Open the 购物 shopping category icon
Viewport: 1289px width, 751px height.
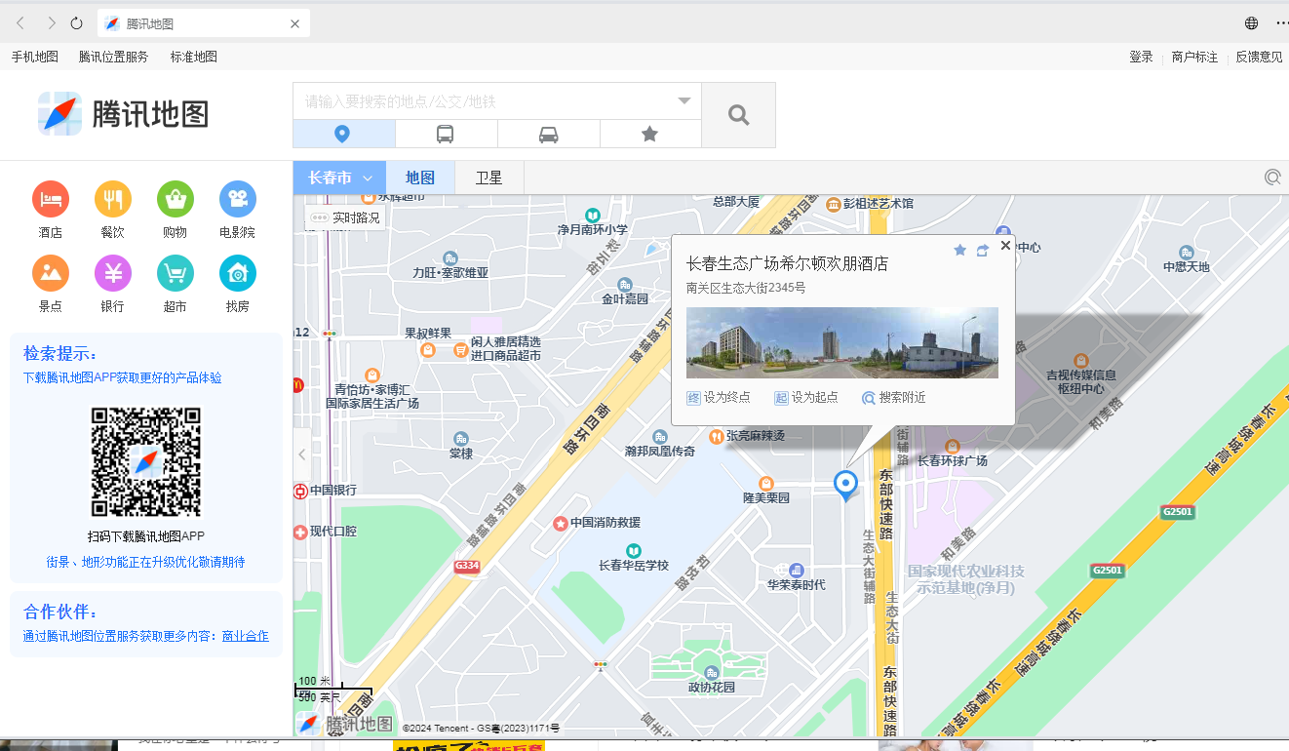(176, 199)
